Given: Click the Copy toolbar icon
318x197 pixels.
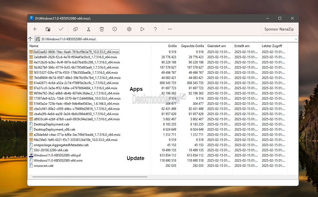Looking at the screenshot, I should 76,29.
